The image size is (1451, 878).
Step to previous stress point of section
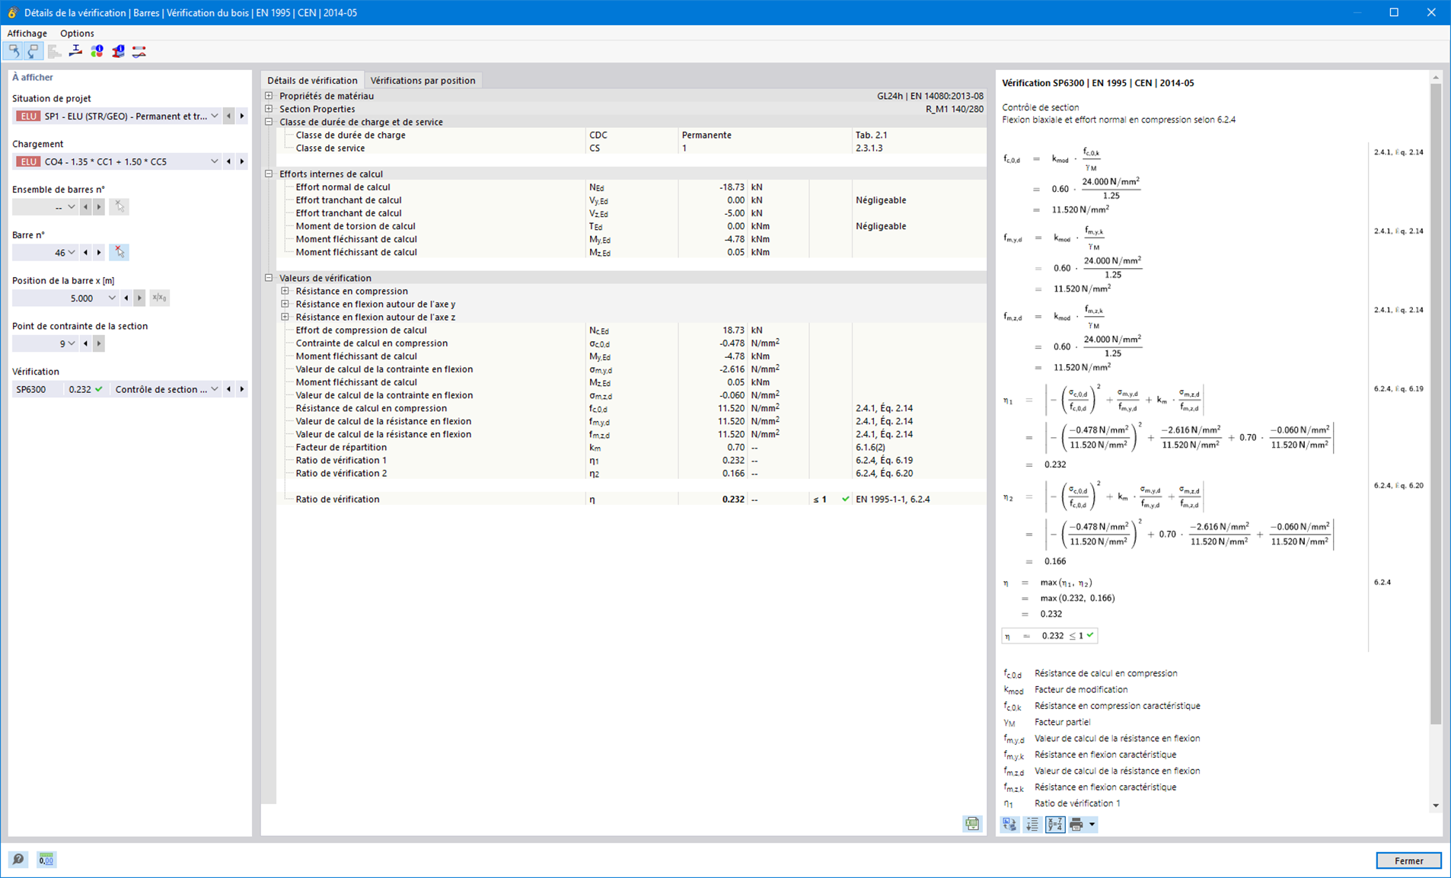[x=85, y=343]
